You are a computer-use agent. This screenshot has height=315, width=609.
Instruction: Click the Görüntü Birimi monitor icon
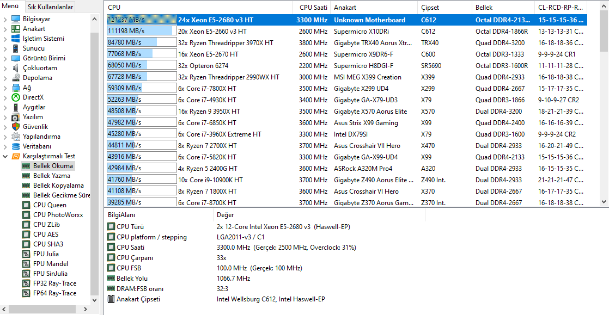pyautogui.click(x=16, y=58)
